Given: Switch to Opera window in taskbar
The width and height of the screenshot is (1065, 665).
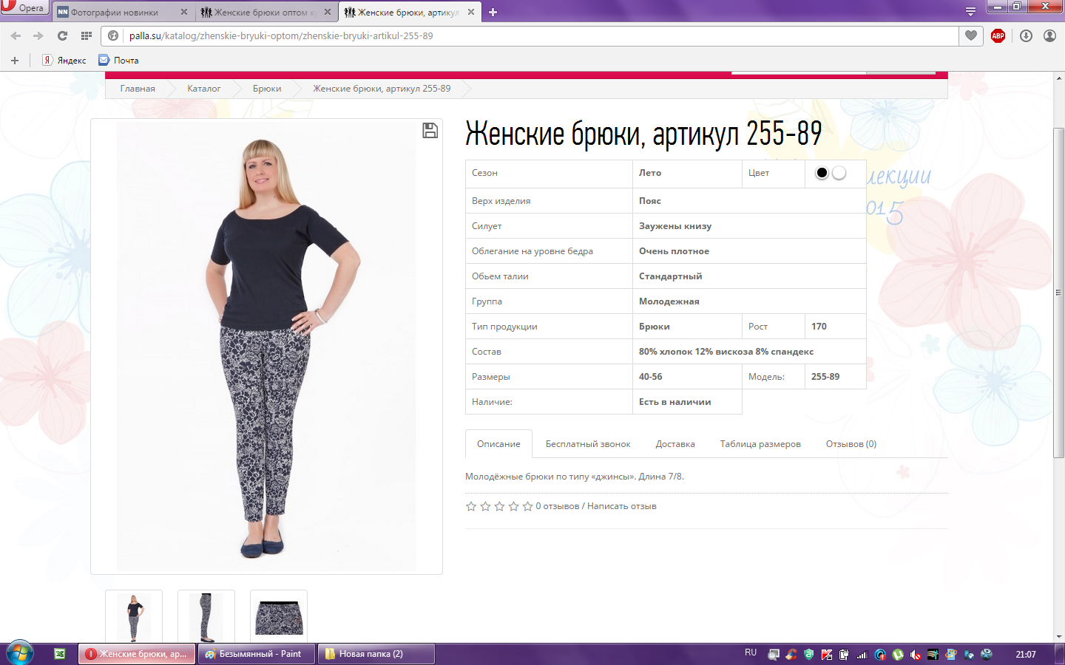Looking at the screenshot, I should (x=138, y=654).
